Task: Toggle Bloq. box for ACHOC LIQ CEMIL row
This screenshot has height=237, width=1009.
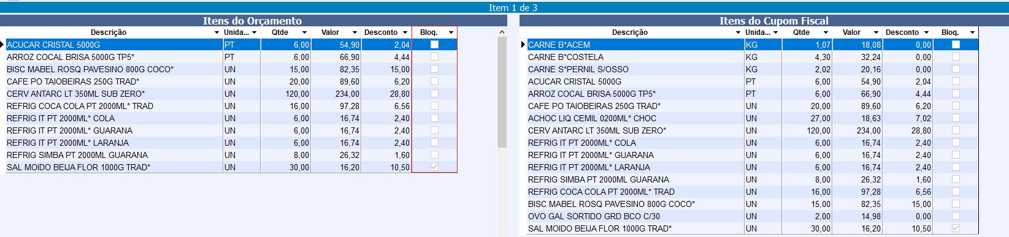Action: pyautogui.click(x=956, y=118)
